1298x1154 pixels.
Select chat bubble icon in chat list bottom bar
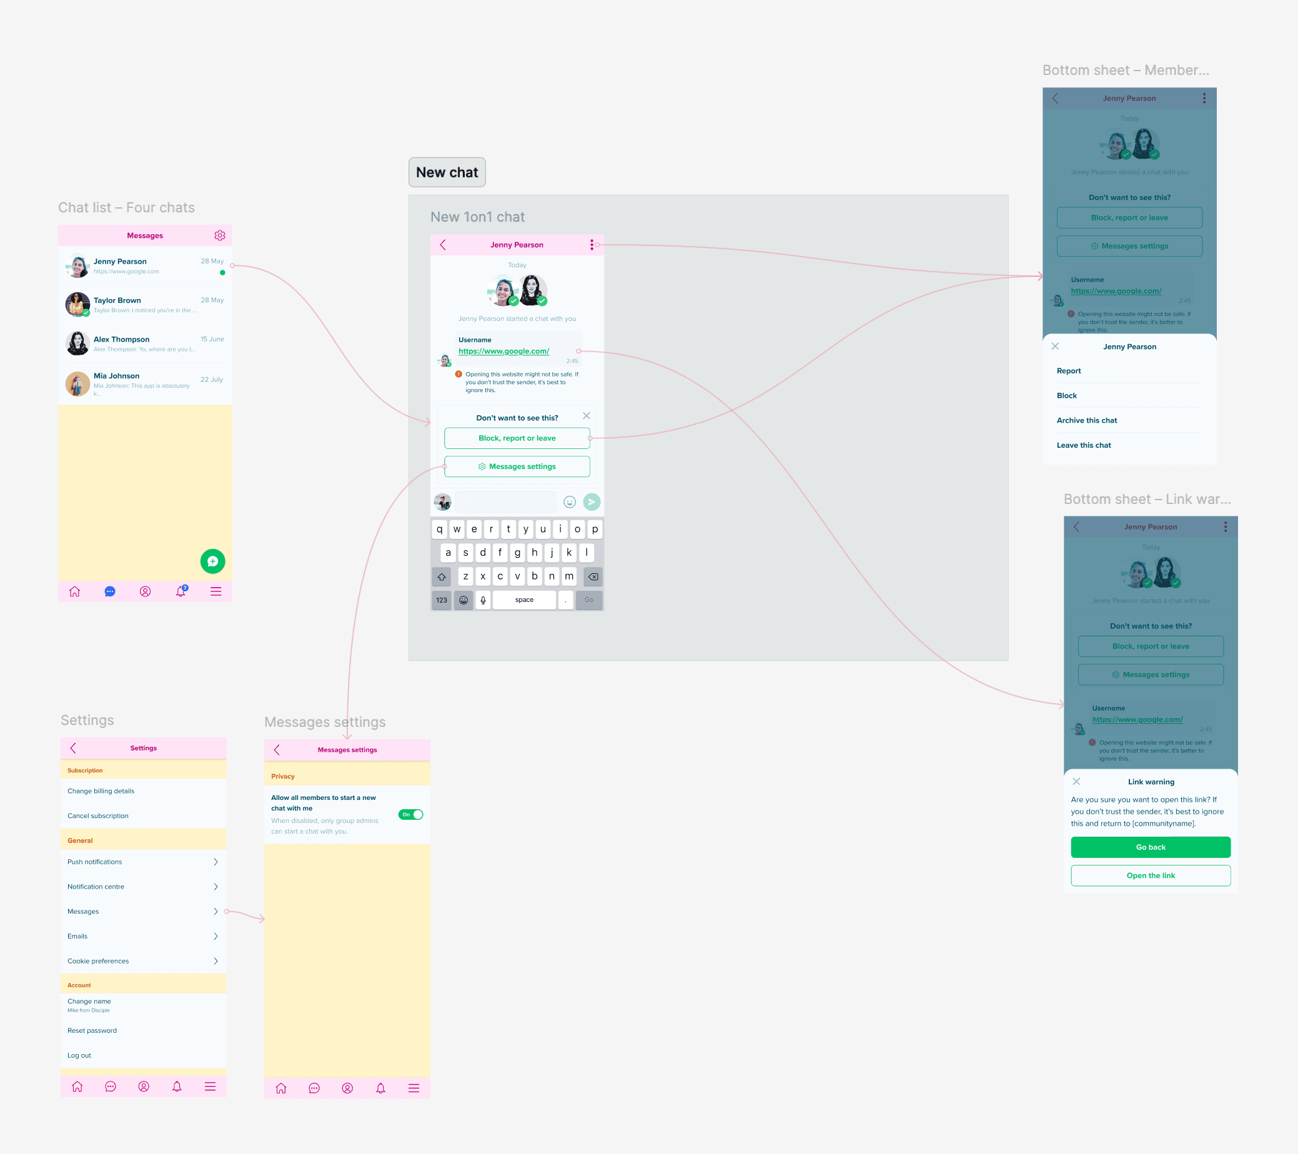tap(110, 591)
